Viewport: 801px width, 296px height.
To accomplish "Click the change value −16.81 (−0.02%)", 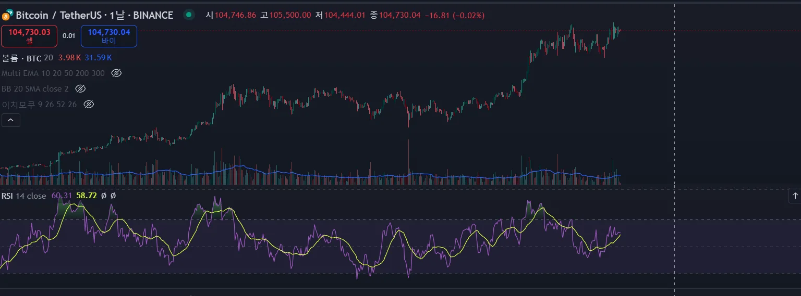I will (x=454, y=15).
